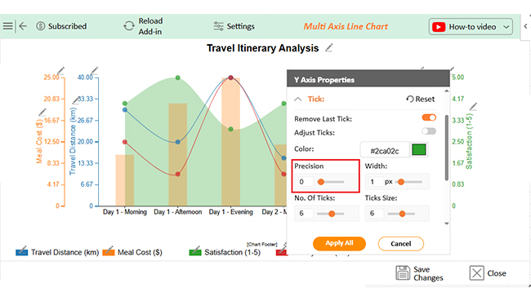Enable the Adjust Ticks toggle
The width and height of the screenshot is (531, 301).
(x=429, y=131)
